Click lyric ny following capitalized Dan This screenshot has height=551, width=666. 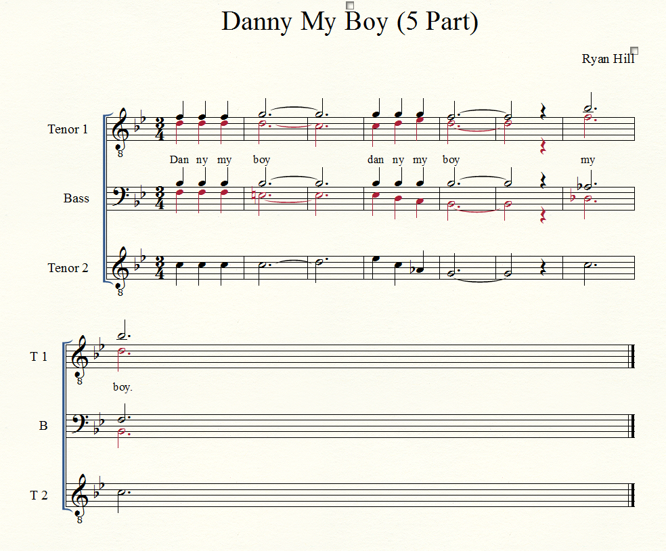[x=202, y=160]
